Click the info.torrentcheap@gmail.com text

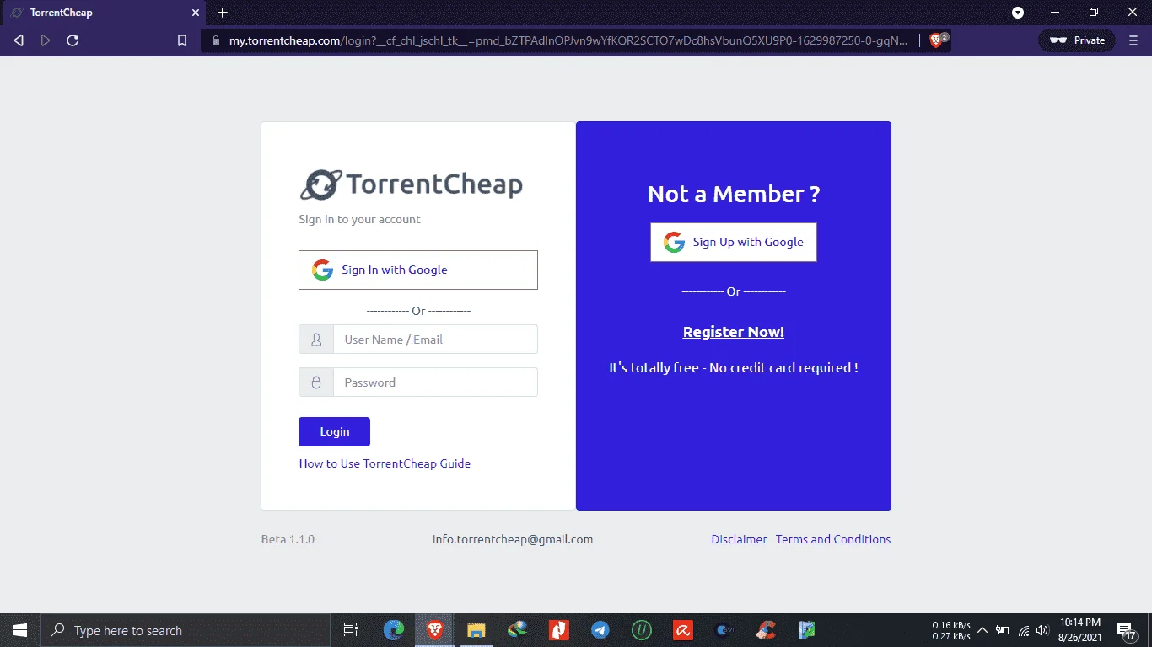pos(513,539)
